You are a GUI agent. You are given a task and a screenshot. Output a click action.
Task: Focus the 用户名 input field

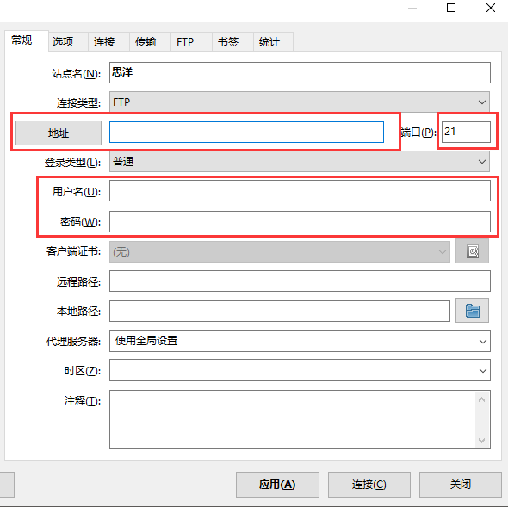pyautogui.click(x=300, y=191)
